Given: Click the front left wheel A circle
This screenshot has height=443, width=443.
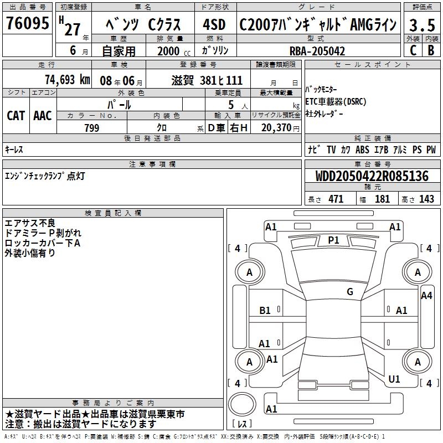Looking at the screenshot, I should click(250, 272).
